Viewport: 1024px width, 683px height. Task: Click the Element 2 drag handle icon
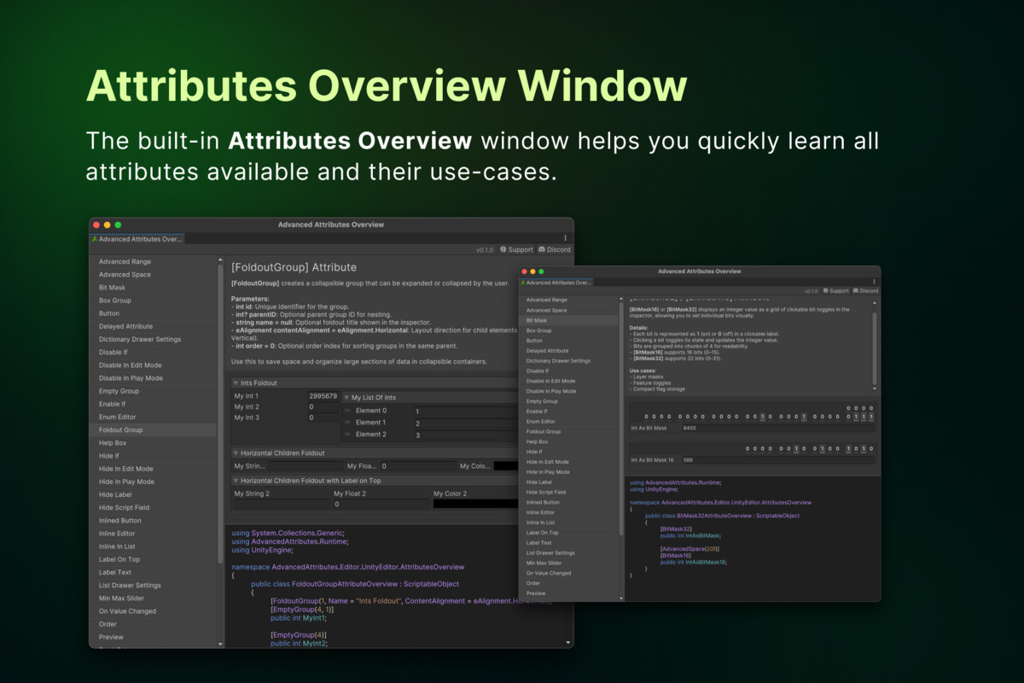[x=347, y=435]
